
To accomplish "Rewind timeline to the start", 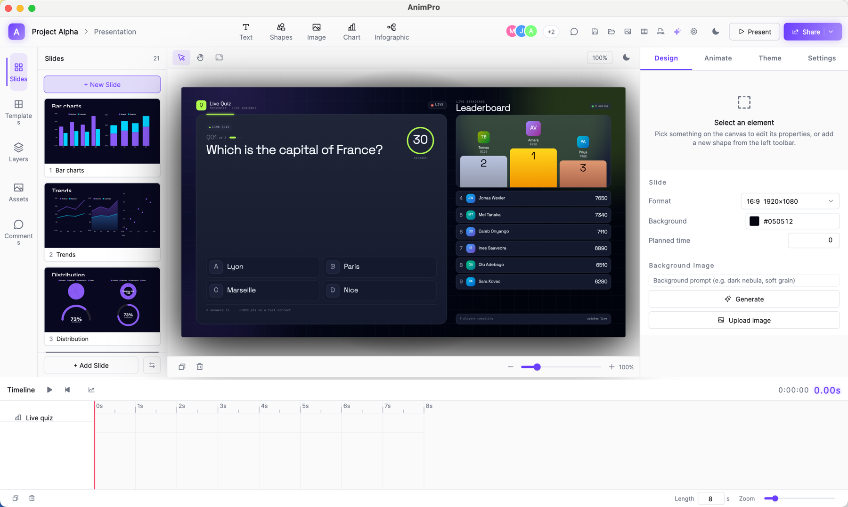I will tap(67, 390).
